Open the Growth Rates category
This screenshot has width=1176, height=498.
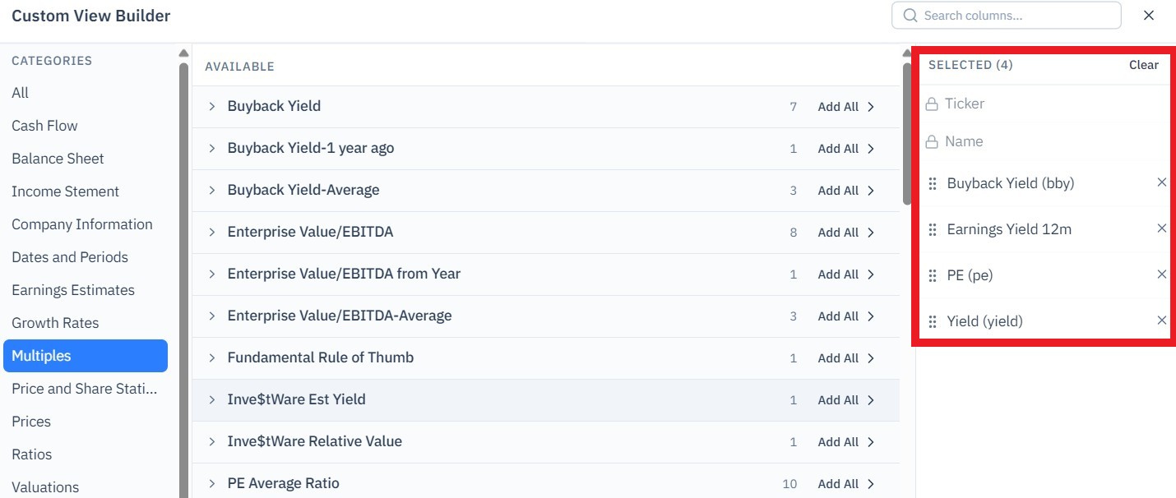tap(55, 323)
